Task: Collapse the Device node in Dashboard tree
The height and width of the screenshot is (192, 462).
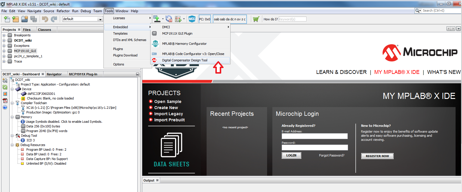Action: pos(12,89)
